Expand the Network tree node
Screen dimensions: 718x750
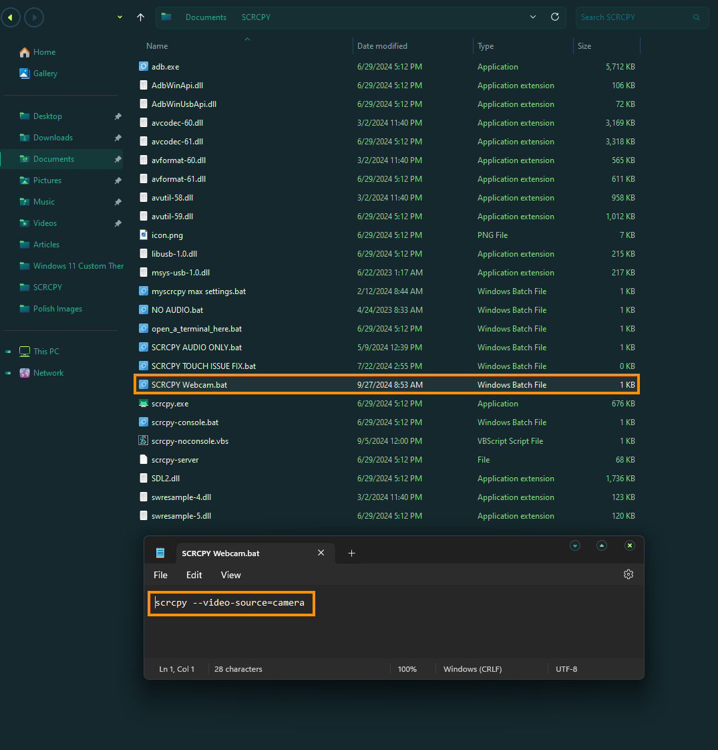(8, 373)
